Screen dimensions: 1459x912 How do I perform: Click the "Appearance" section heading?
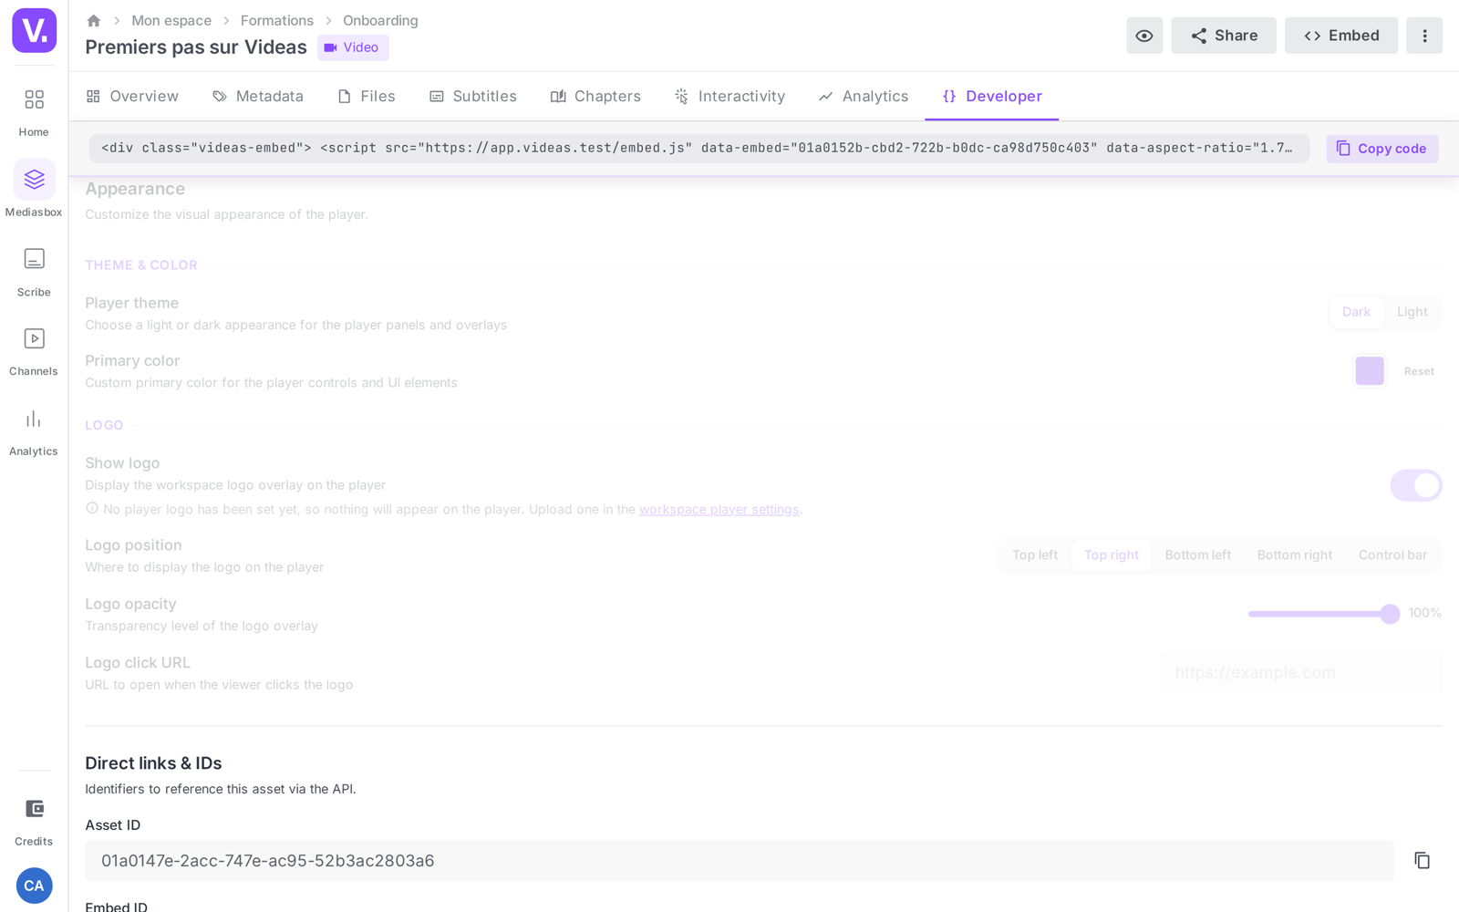point(135,189)
